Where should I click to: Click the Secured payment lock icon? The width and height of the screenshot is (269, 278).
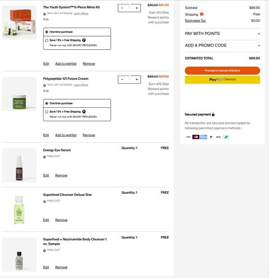[213, 114]
